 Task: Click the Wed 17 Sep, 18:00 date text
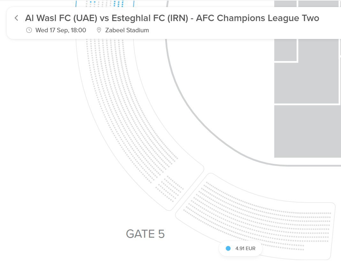point(61,30)
